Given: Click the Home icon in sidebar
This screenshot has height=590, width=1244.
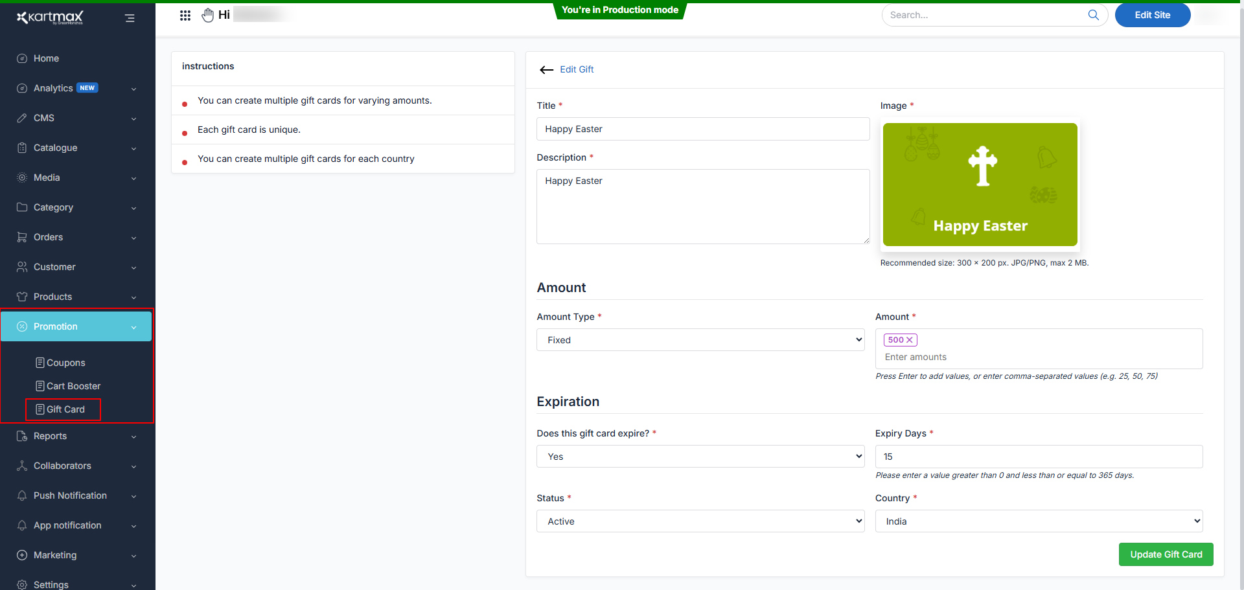Looking at the screenshot, I should (x=22, y=58).
